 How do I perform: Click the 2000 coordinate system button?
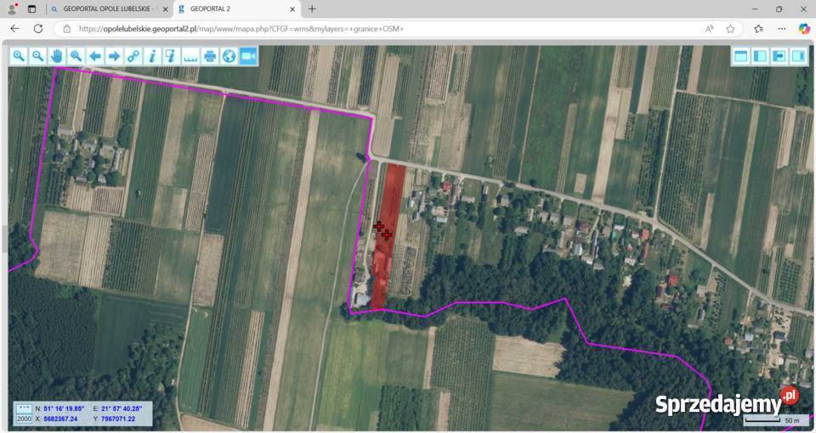24,419
